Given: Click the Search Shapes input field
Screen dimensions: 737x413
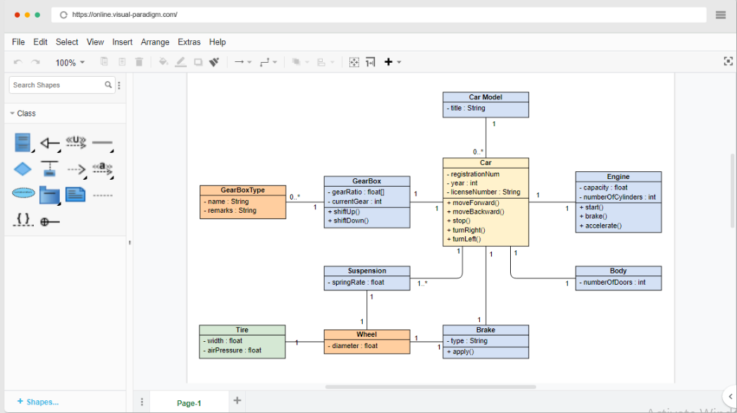Looking at the screenshot, I should pyautogui.click(x=56, y=84).
